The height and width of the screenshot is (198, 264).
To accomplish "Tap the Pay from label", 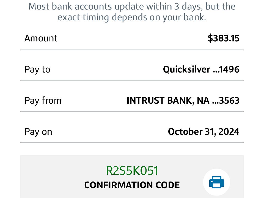I will click(43, 100).
